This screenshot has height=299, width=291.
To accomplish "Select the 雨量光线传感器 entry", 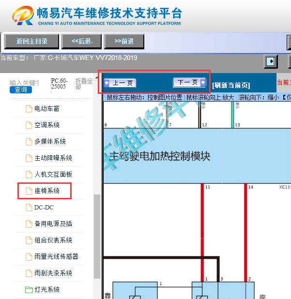I will [x=56, y=256].
